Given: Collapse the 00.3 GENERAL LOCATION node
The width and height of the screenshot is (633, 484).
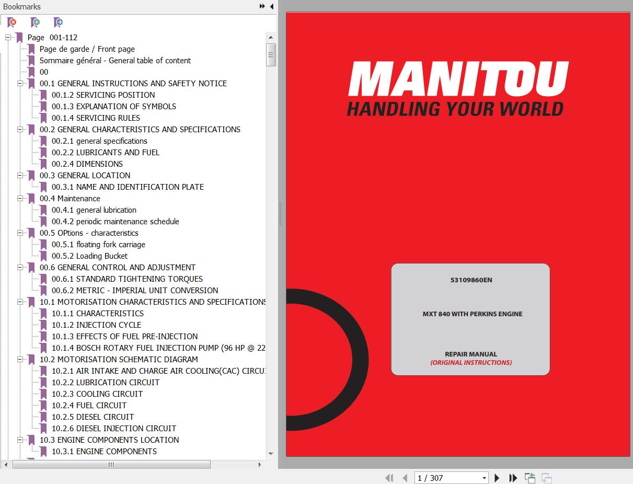Looking at the screenshot, I should [x=20, y=176].
